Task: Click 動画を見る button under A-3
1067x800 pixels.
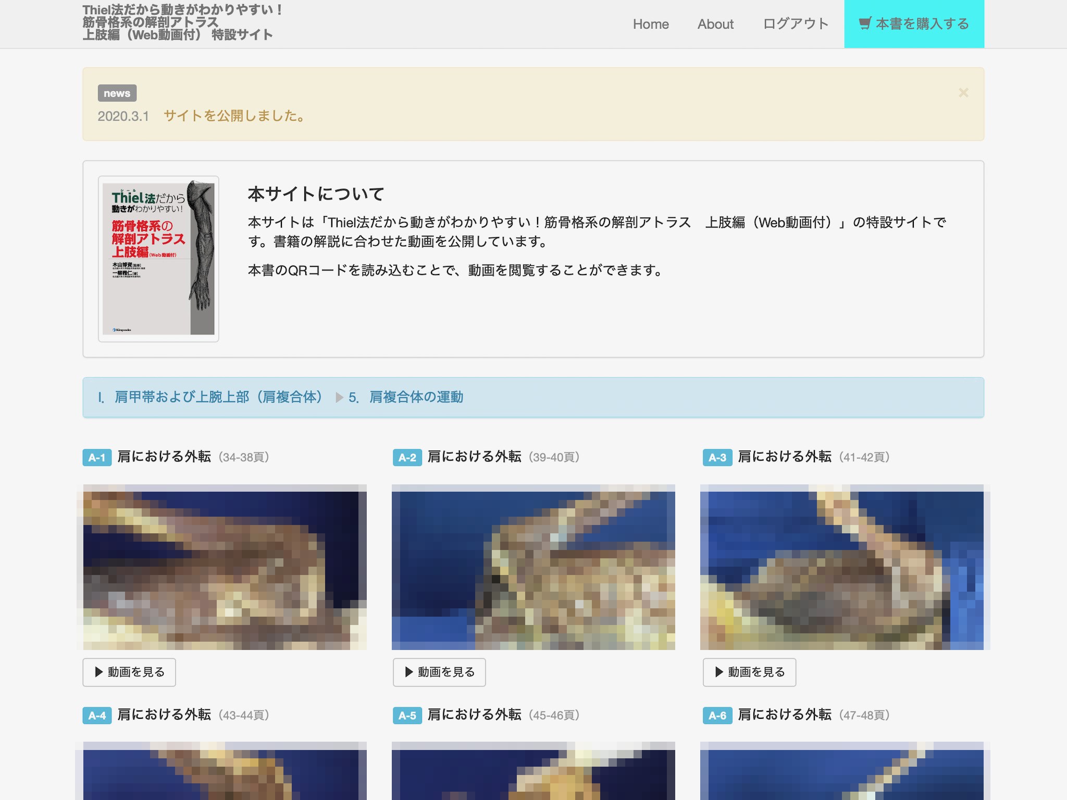Action: click(749, 672)
